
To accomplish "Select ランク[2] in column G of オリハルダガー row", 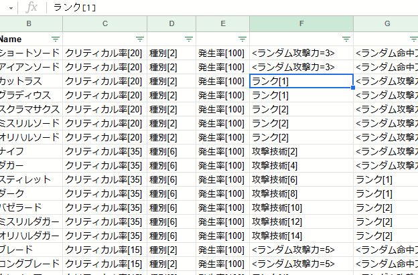I will [386, 236].
